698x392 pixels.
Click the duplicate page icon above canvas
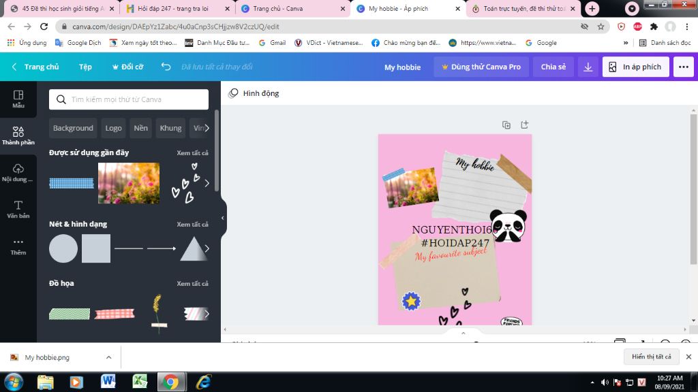[506, 125]
